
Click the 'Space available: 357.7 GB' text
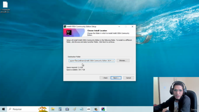coord(76,70)
